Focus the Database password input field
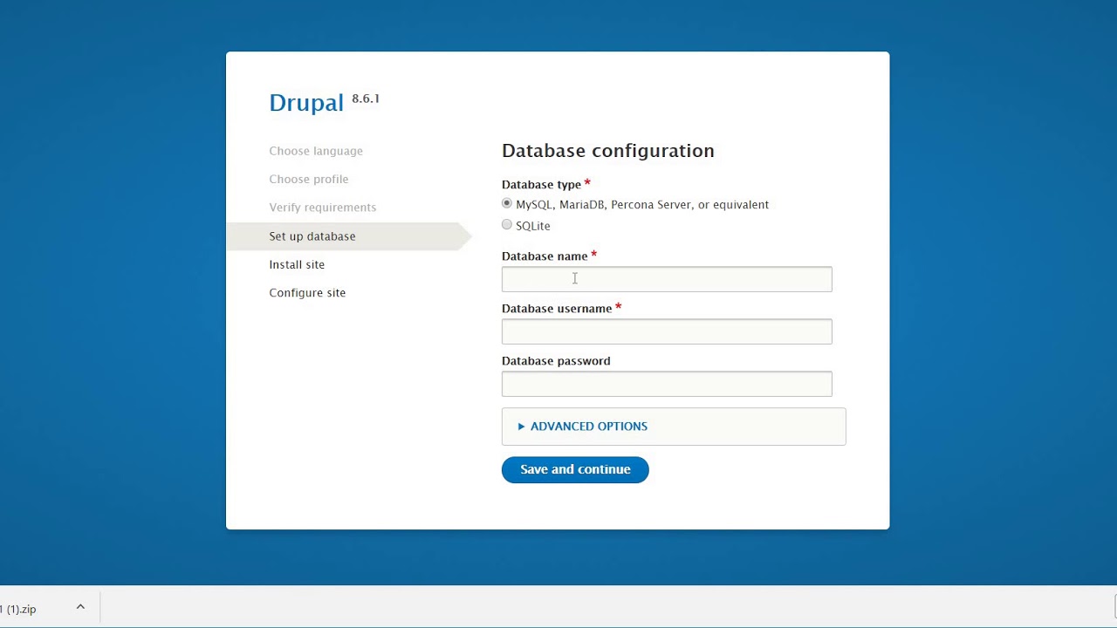 (667, 384)
